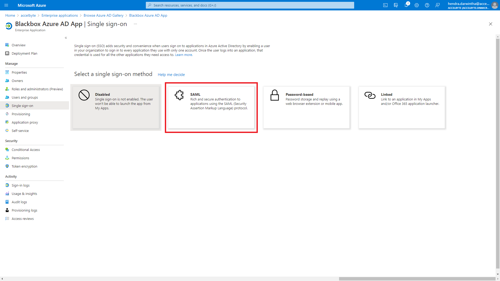The image size is (500, 281).
Task: Click the Provisioning icon in the sidebar
Action: click(x=7, y=114)
